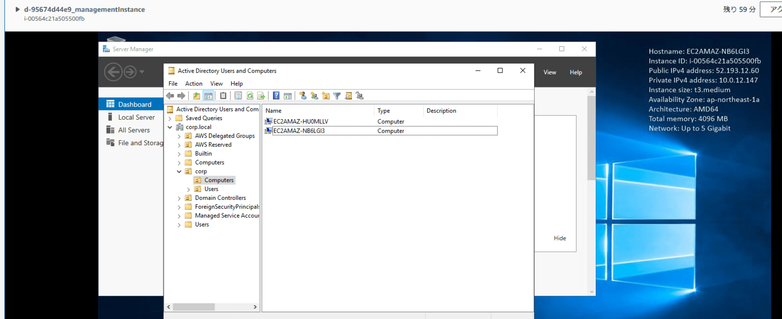Sort by the Type column header

(x=399, y=110)
